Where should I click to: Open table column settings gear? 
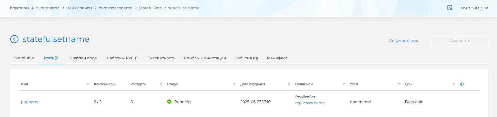(462, 84)
